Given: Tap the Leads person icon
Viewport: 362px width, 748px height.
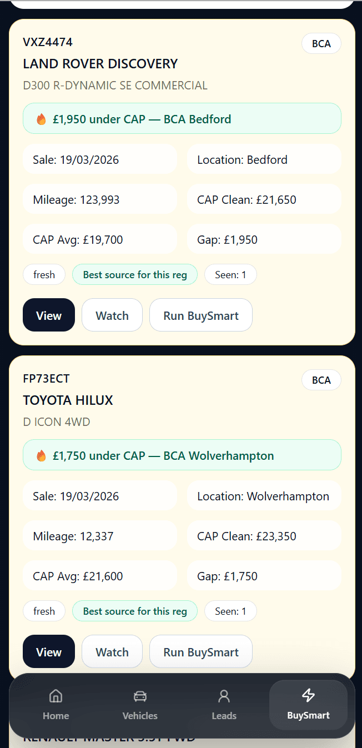Looking at the screenshot, I should (224, 696).
